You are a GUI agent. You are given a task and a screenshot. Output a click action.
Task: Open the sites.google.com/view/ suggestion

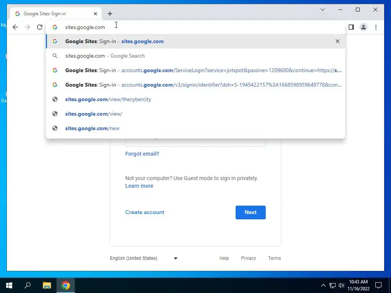click(196, 114)
